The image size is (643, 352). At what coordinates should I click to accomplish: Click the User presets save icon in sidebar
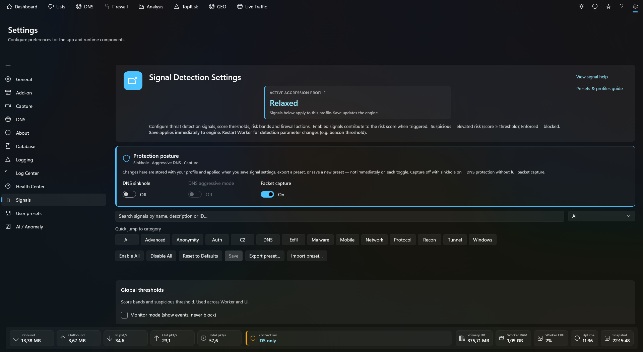pos(8,213)
